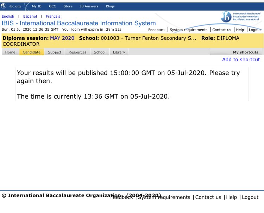Open Blogs in top navigation
The width and height of the screenshot is (264, 213).
(x=110, y=6)
